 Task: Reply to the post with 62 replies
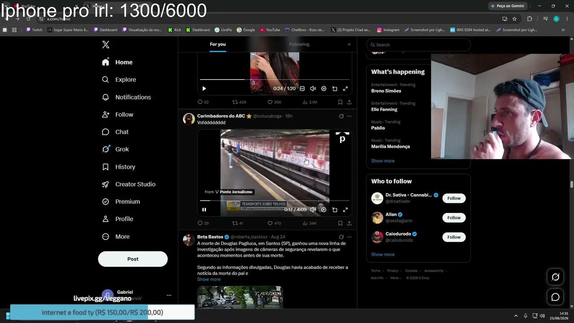pyautogui.click(x=203, y=102)
